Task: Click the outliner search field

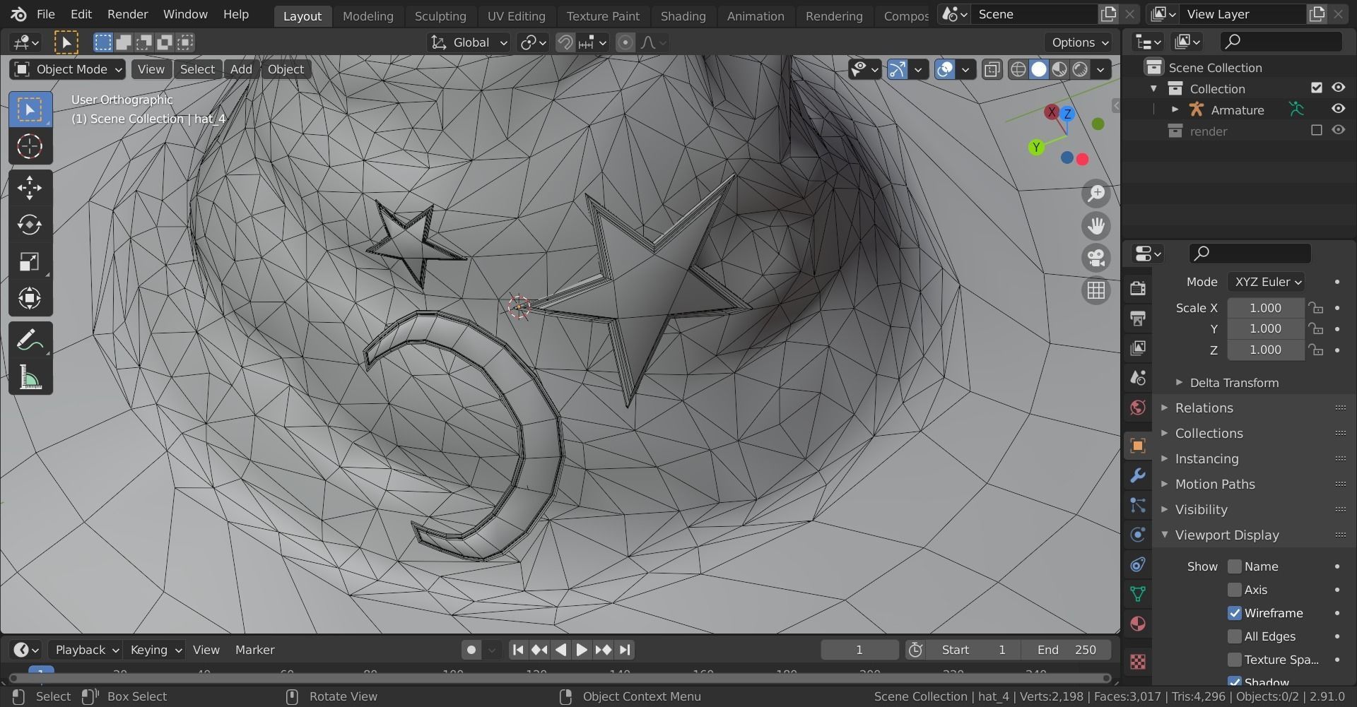Action: click(x=1281, y=42)
